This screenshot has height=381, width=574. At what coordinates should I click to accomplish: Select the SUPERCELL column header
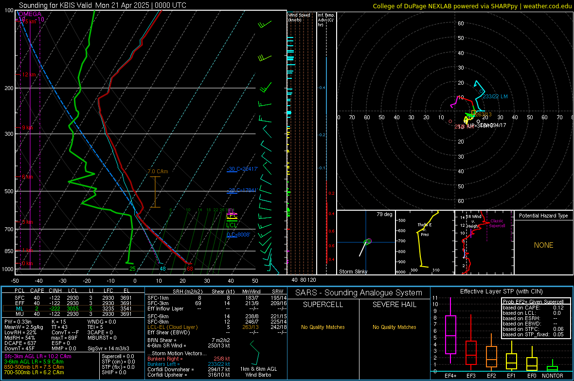[323, 305]
